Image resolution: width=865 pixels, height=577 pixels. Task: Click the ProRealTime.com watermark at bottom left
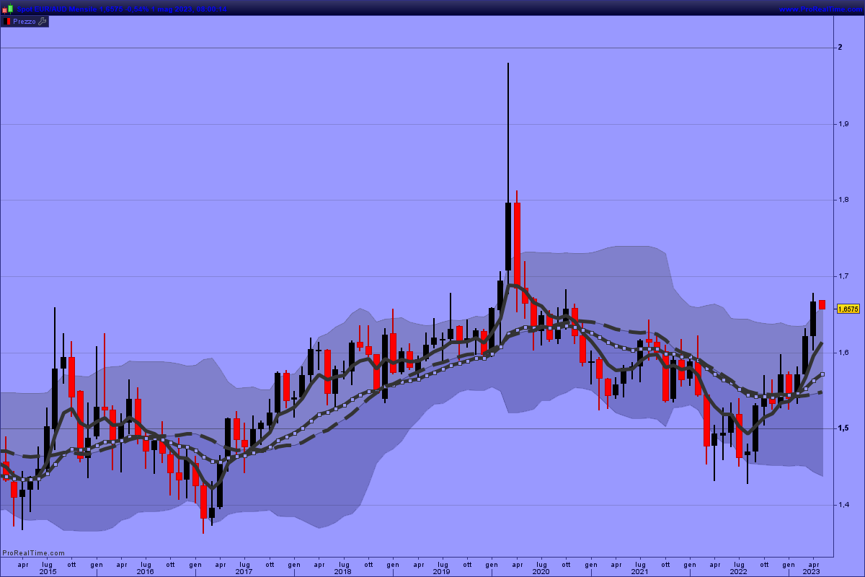coord(33,553)
